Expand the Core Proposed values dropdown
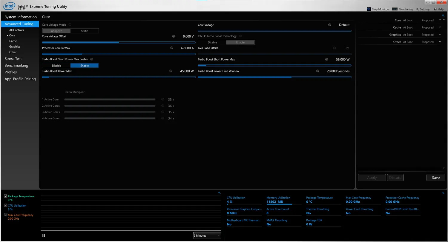 point(439,20)
